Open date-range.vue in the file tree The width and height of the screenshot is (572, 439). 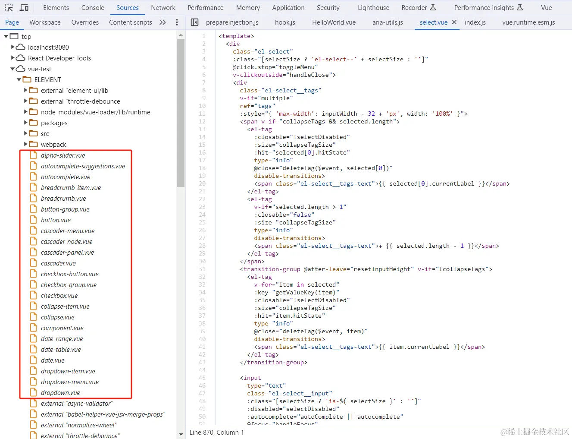(62, 338)
